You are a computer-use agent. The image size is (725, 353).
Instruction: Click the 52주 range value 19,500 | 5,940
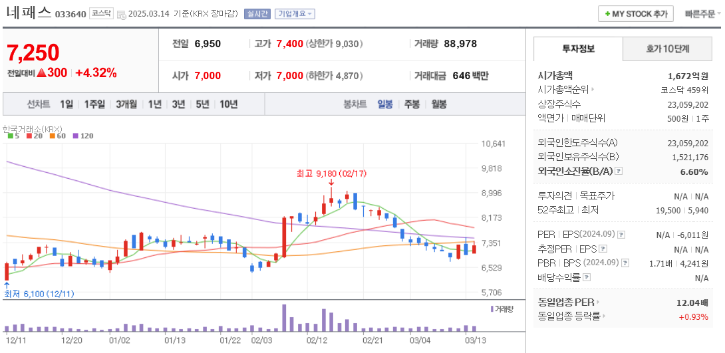682,210
